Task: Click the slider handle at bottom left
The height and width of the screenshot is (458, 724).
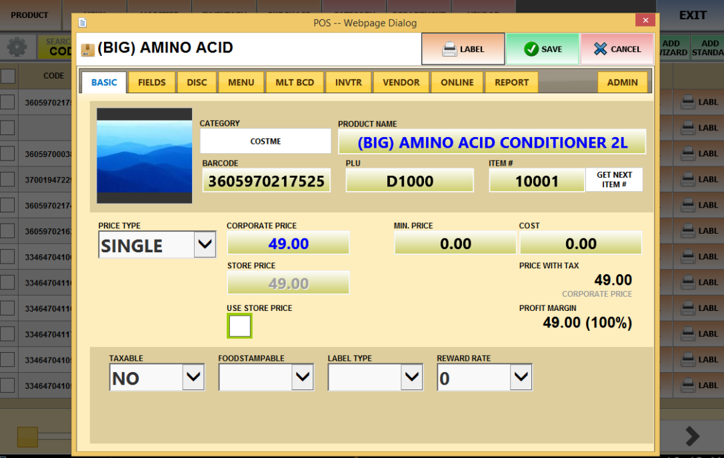Action: click(27, 437)
